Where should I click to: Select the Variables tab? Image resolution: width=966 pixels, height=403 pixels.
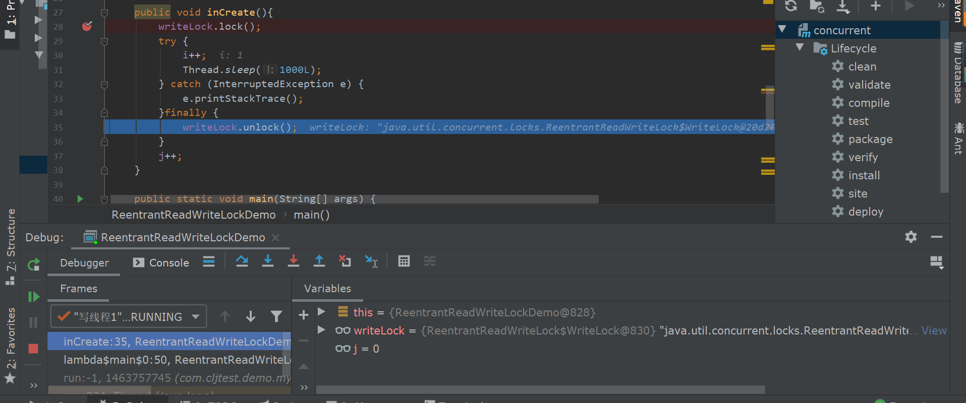click(328, 289)
